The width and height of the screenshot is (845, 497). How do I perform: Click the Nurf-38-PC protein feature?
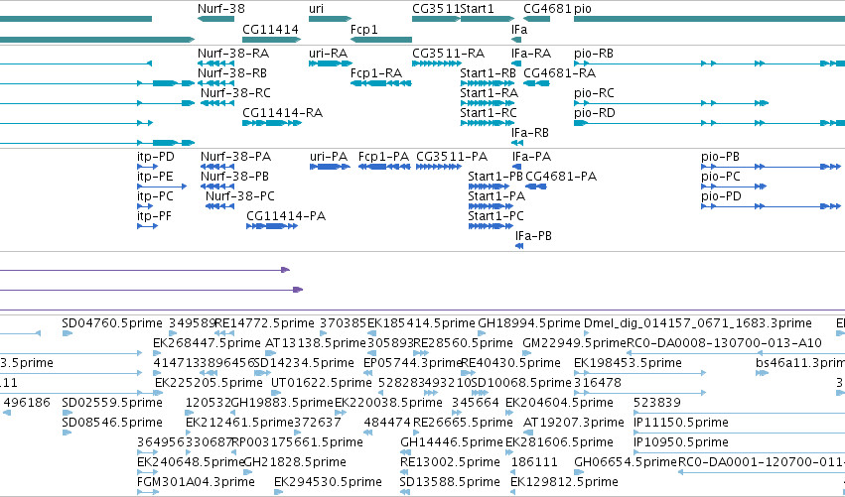[x=219, y=206]
